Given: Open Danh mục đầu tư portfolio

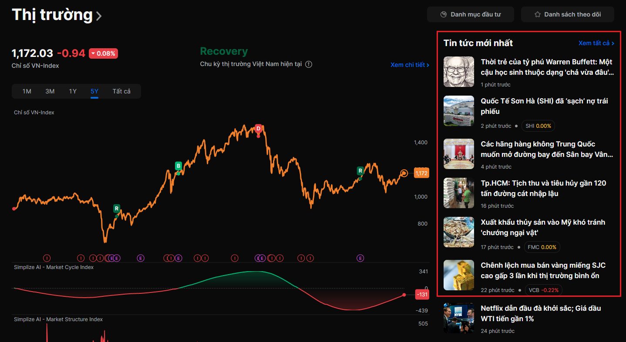Looking at the screenshot, I should [471, 14].
